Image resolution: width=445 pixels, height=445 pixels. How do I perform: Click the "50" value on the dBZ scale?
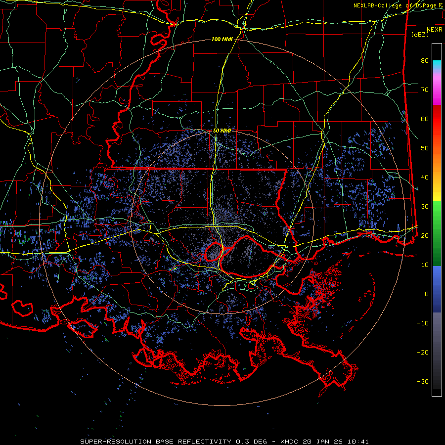tap(425, 148)
